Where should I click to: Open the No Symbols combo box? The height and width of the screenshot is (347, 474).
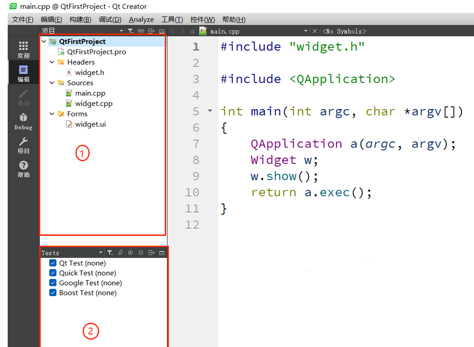(344, 31)
